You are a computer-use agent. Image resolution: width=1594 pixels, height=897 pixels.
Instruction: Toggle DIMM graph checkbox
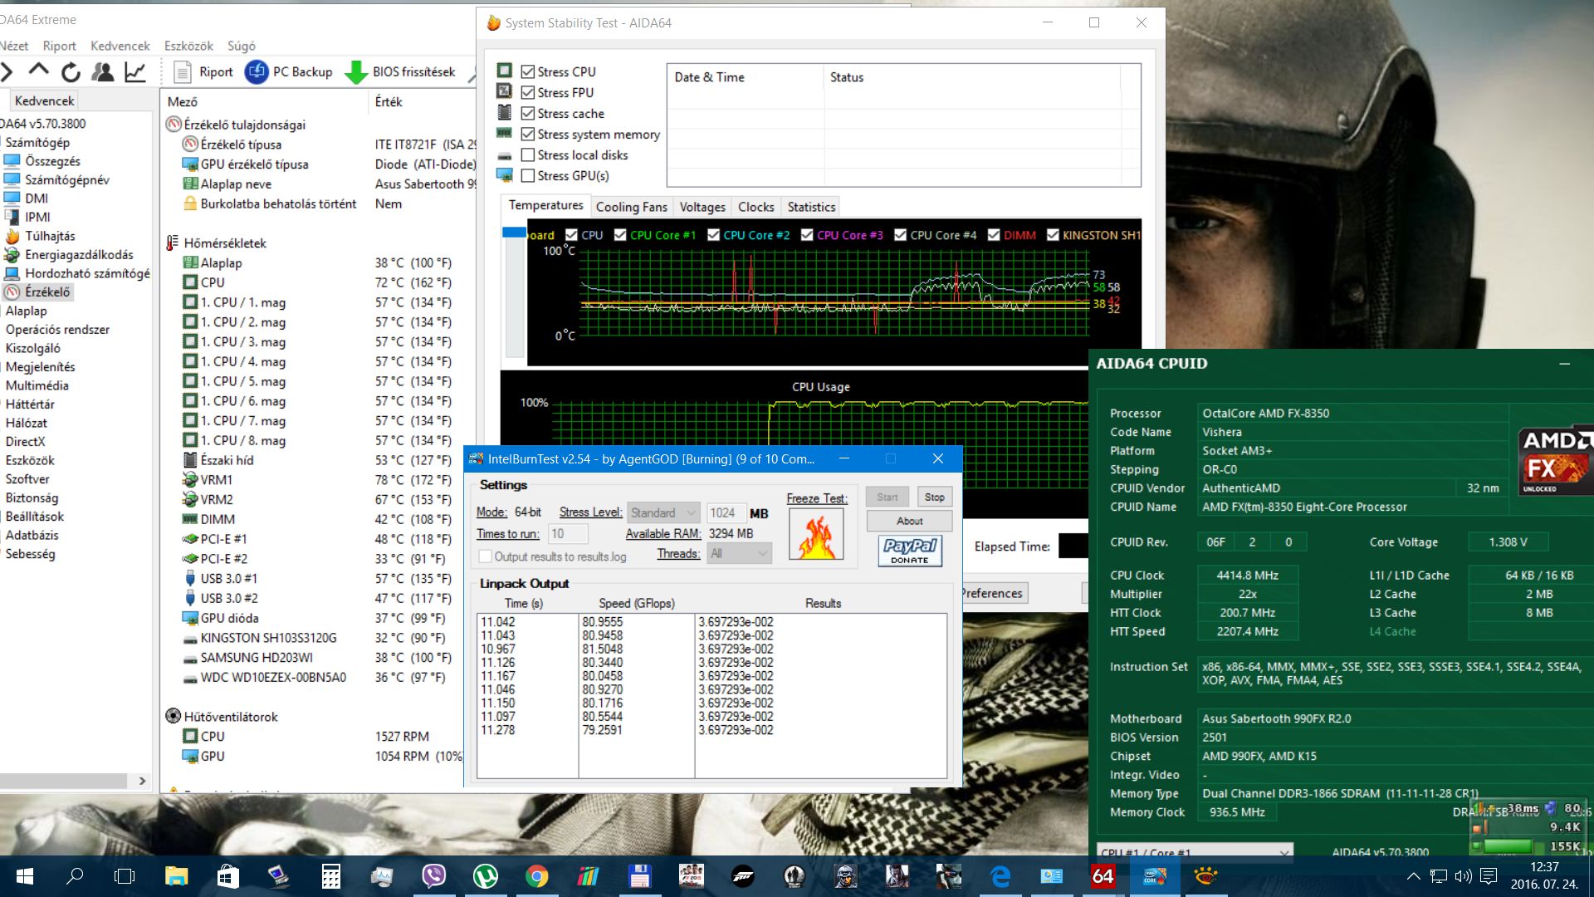point(994,235)
